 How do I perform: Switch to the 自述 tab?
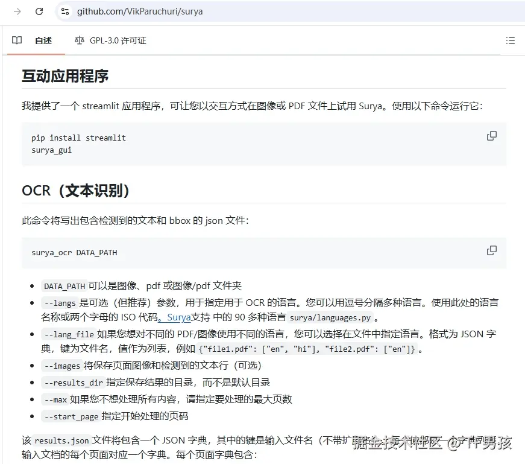click(x=42, y=40)
